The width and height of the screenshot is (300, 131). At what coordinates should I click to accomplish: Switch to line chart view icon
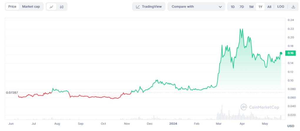[x=52, y=6]
